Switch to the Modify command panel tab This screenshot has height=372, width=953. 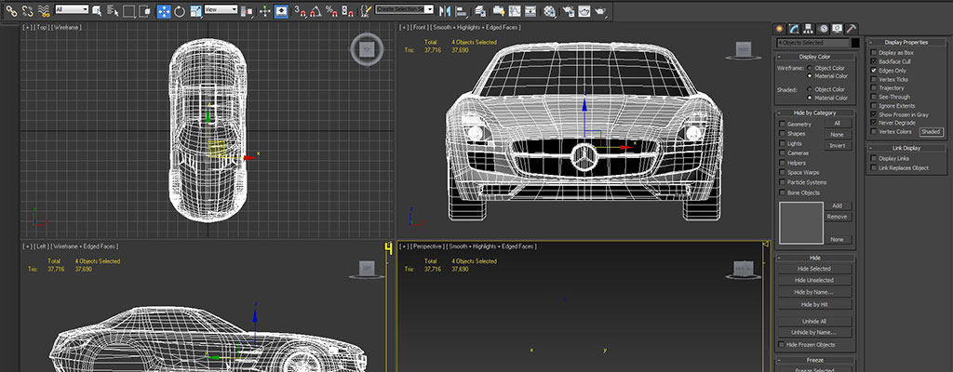click(x=794, y=29)
